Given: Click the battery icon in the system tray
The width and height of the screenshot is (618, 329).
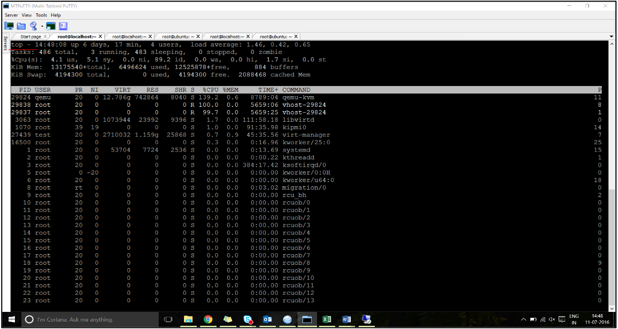Looking at the screenshot, I should (533, 319).
